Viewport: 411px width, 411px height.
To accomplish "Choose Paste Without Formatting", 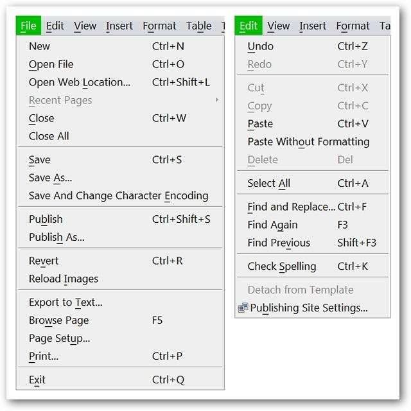I will (308, 142).
